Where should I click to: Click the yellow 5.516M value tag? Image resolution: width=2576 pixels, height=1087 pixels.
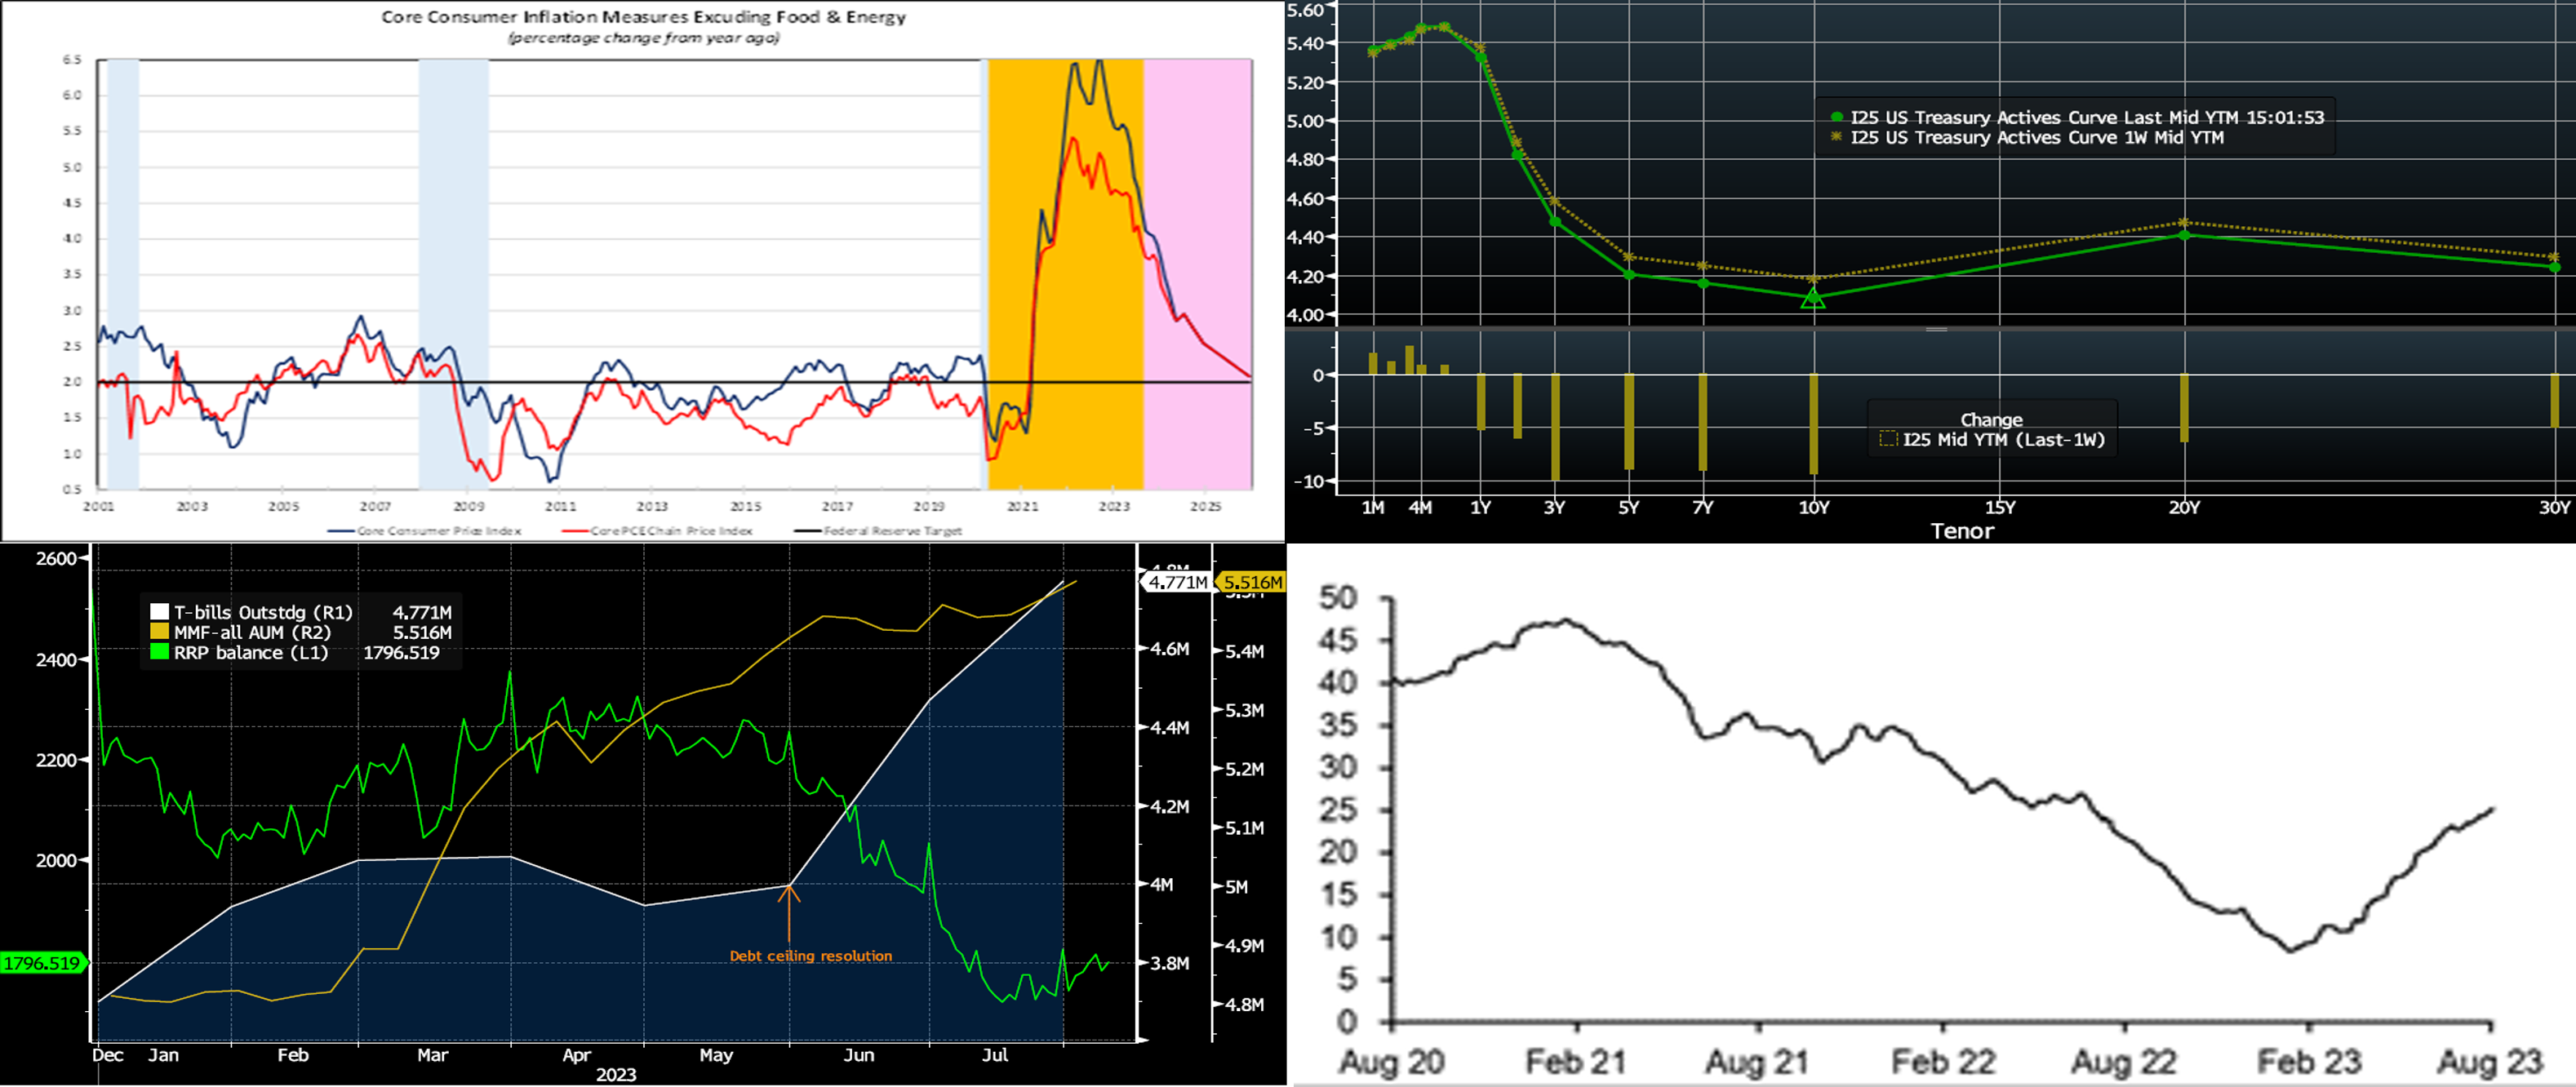pos(1252,582)
